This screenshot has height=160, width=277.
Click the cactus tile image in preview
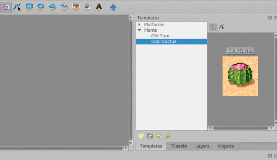pos(240,76)
